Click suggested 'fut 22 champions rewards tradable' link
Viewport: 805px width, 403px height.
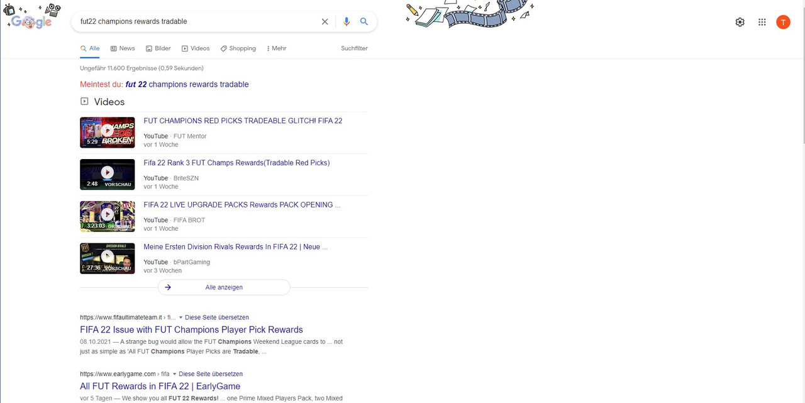[187, 84]
